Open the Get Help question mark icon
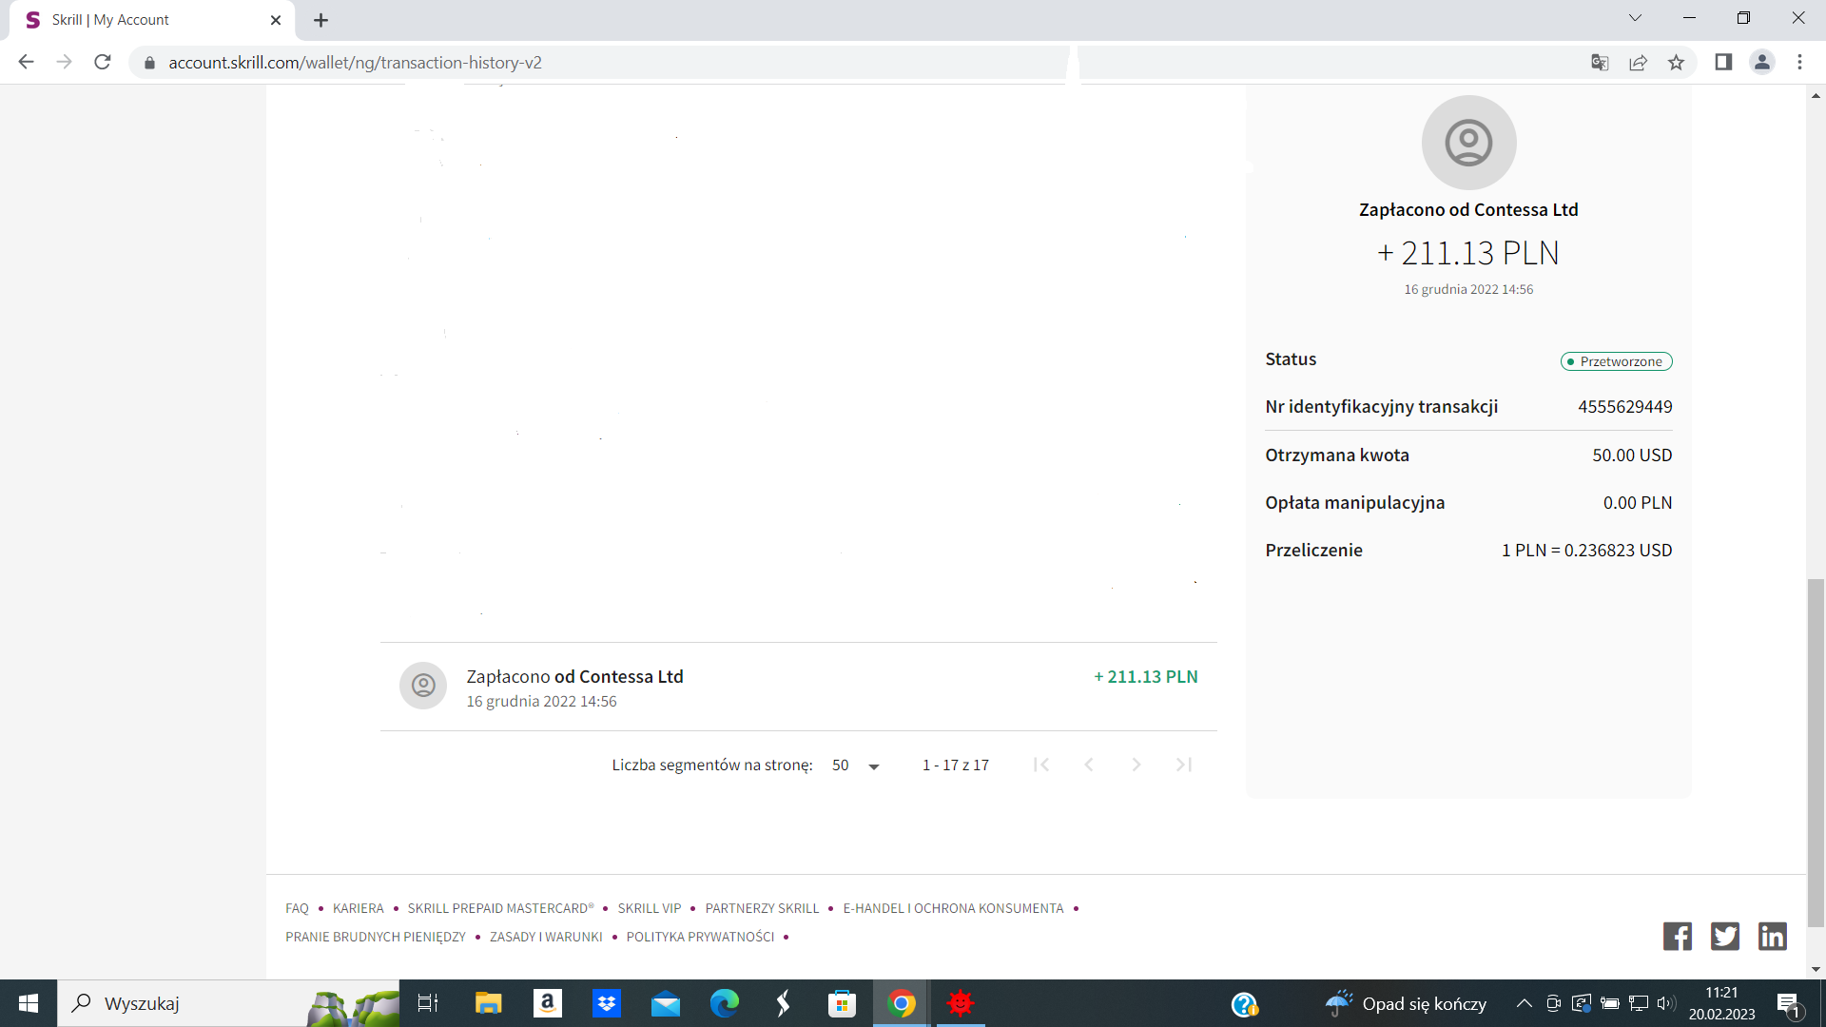The width and height of the screenshot is (1826, 1027). [1245, 1004]
